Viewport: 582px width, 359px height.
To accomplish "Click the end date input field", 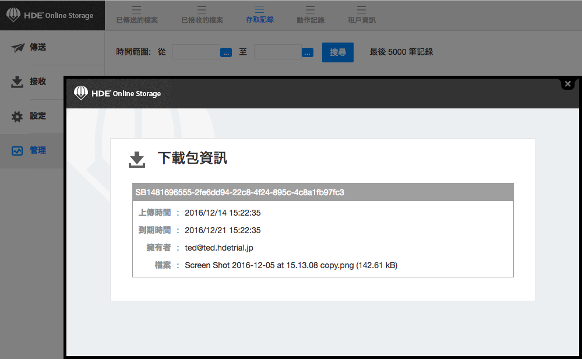I will 278,52.
